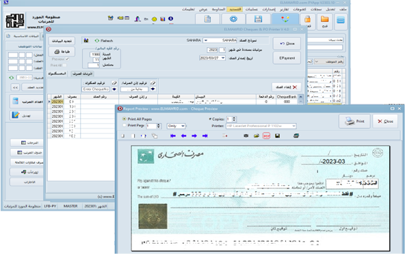Open the Only page-range dropdown

(183, 126)
